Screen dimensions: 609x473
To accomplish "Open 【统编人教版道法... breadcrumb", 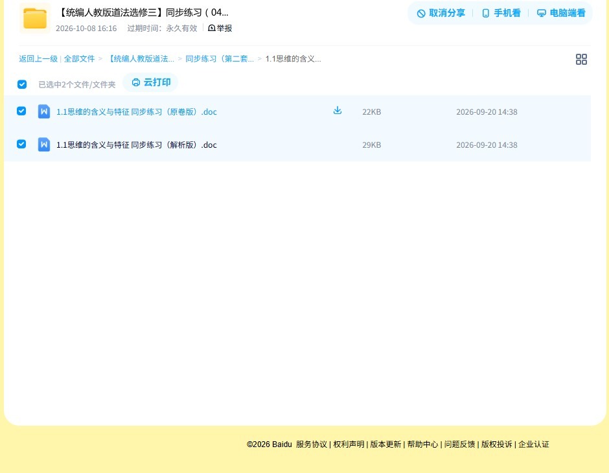I will (x=141, y=59).
